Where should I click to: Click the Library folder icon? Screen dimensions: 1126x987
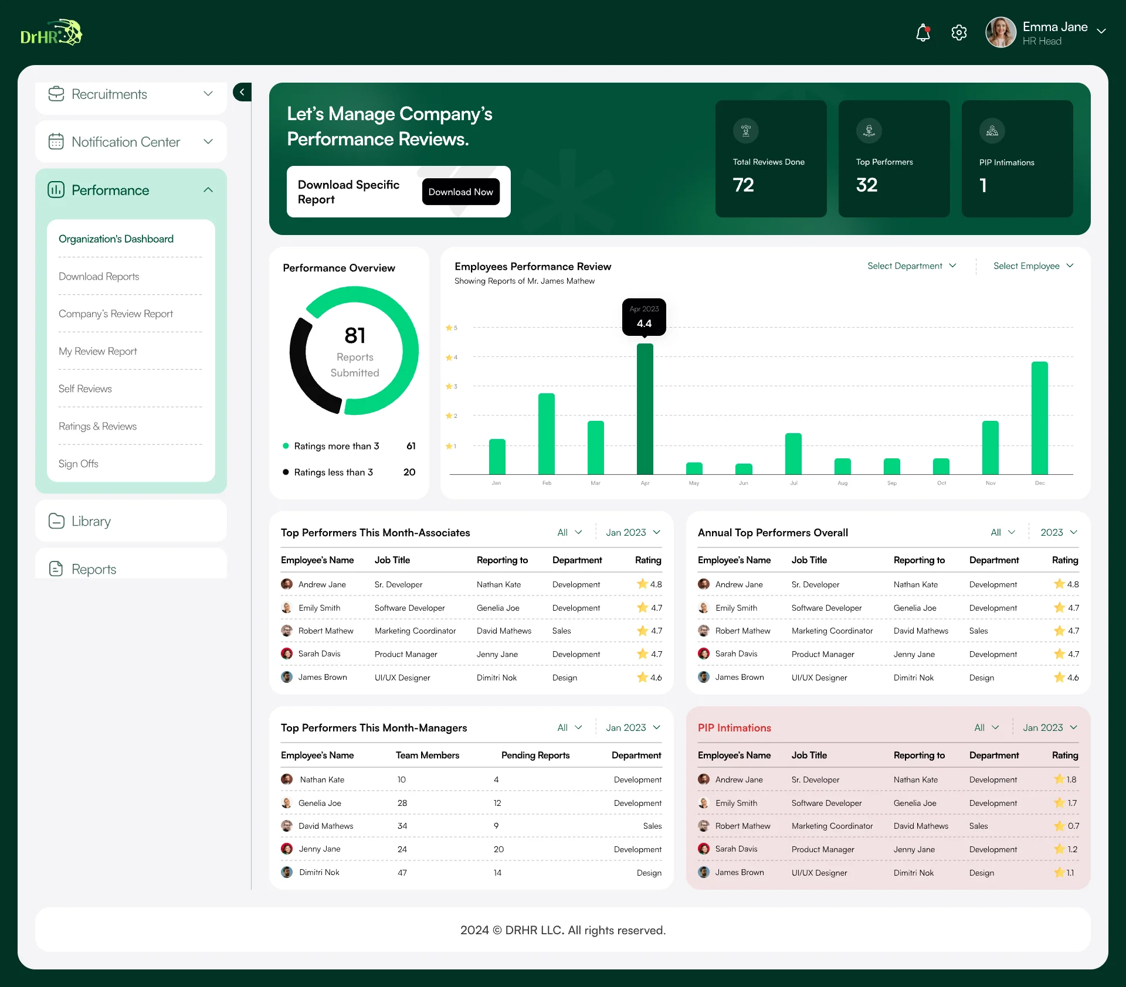tap(56, 521)
